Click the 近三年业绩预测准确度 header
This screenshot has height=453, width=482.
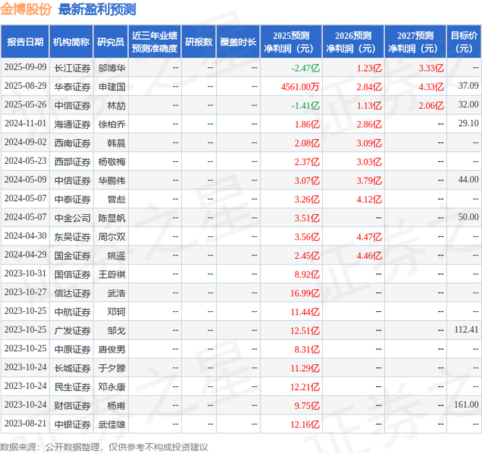tap(155, 42)
